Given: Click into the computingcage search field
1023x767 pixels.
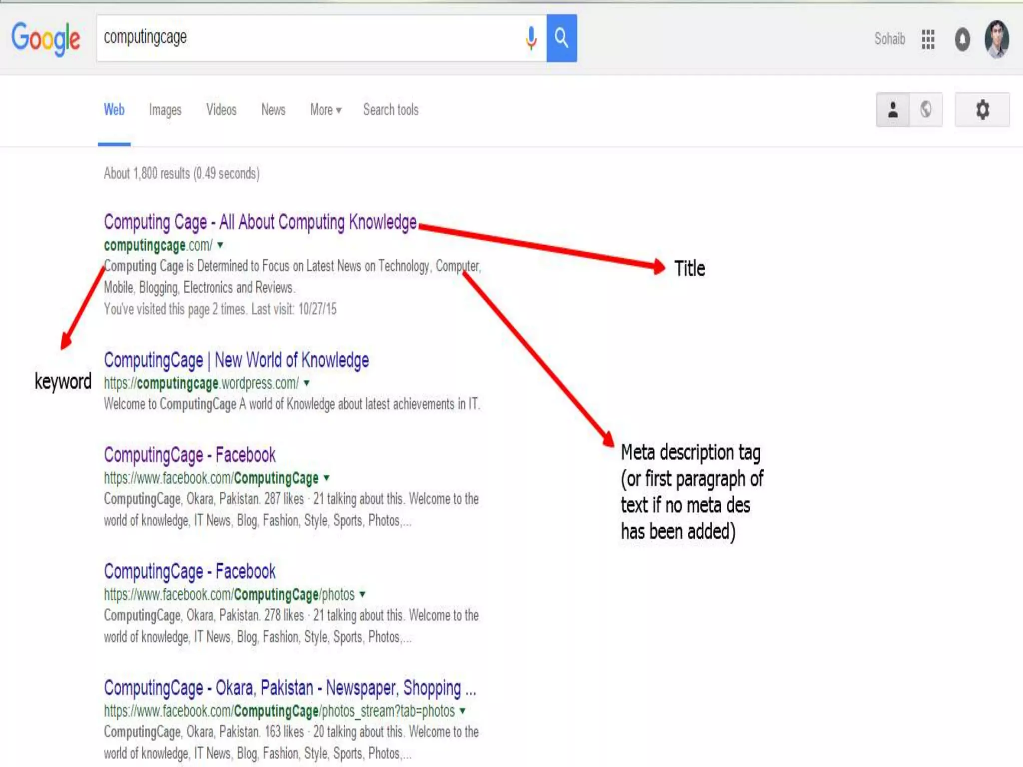Looking at the screenshot, I should (x=310, y=38).
